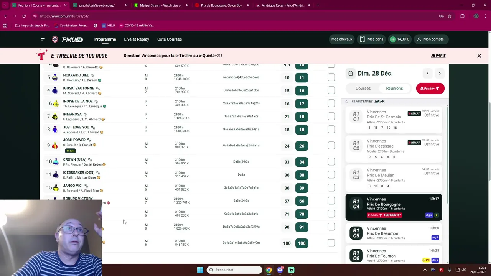Open Chrome from the taskbar

click(x=269, y=270)
